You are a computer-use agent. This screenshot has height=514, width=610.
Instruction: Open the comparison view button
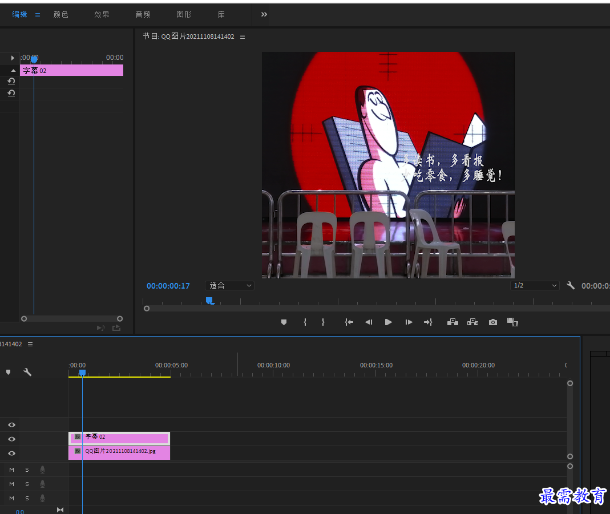(513, 322)
